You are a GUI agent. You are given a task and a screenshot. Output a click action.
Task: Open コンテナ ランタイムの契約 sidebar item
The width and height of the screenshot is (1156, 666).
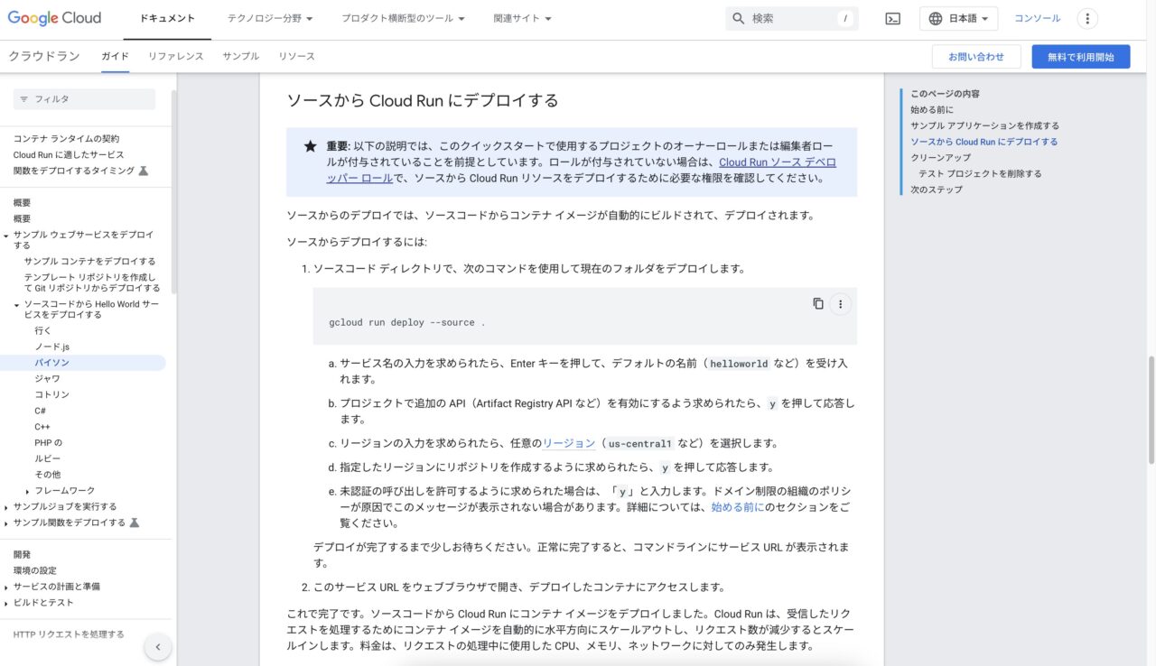coord(66,139)
